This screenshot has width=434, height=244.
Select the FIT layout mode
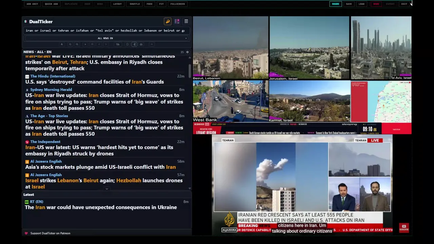click(x=161, y=4)
